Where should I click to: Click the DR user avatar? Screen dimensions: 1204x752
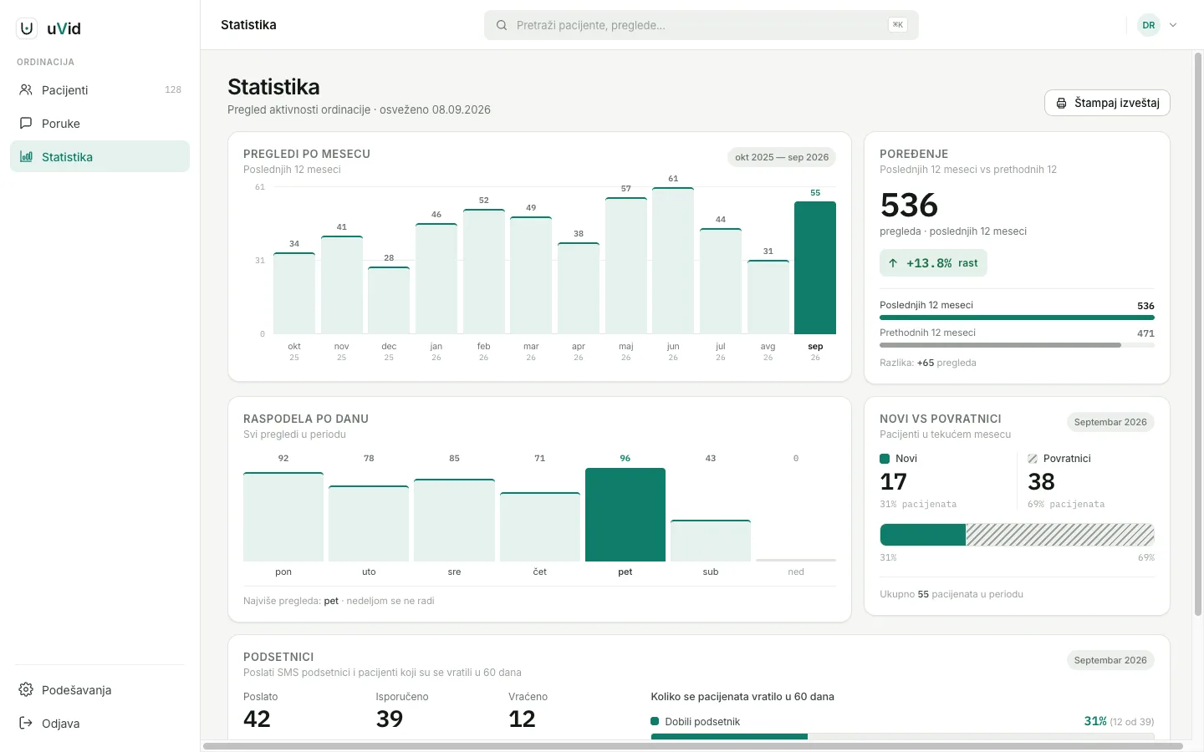coord(1149,25)
